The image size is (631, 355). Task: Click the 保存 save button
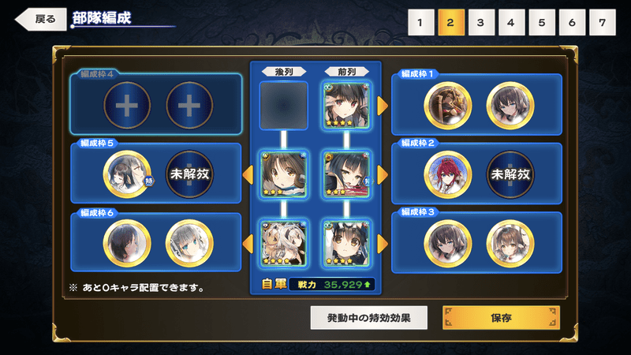pyautogui.click(x=501, y=318)
